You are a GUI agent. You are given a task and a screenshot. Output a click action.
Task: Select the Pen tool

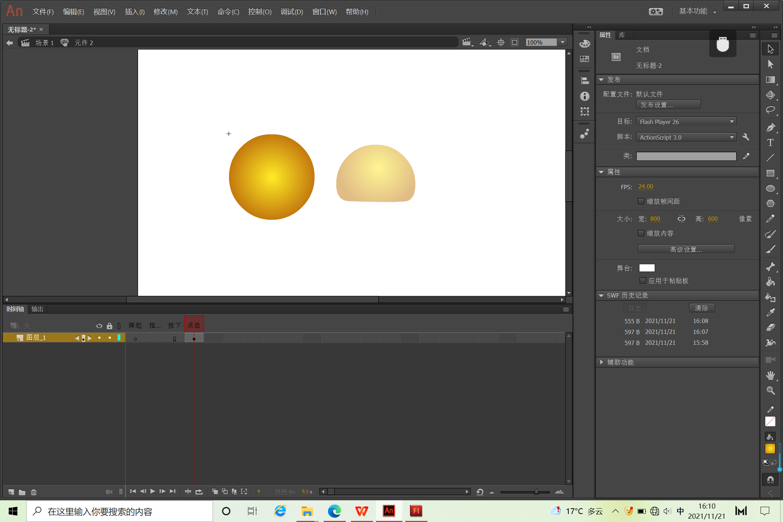tap(770, 127)
